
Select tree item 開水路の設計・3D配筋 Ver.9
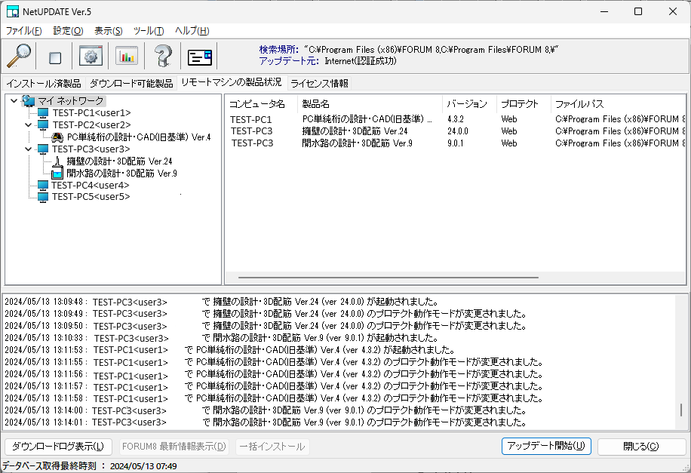121,174
